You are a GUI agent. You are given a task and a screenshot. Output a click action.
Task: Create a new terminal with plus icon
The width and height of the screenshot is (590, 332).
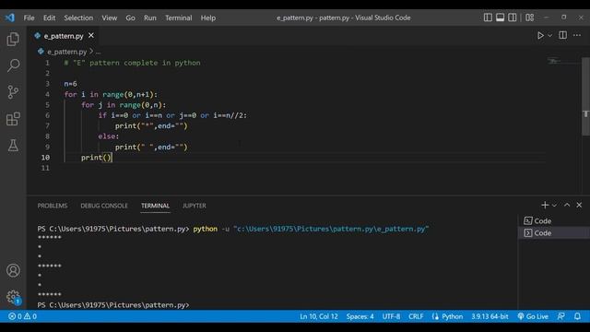[x=545, y=205]
